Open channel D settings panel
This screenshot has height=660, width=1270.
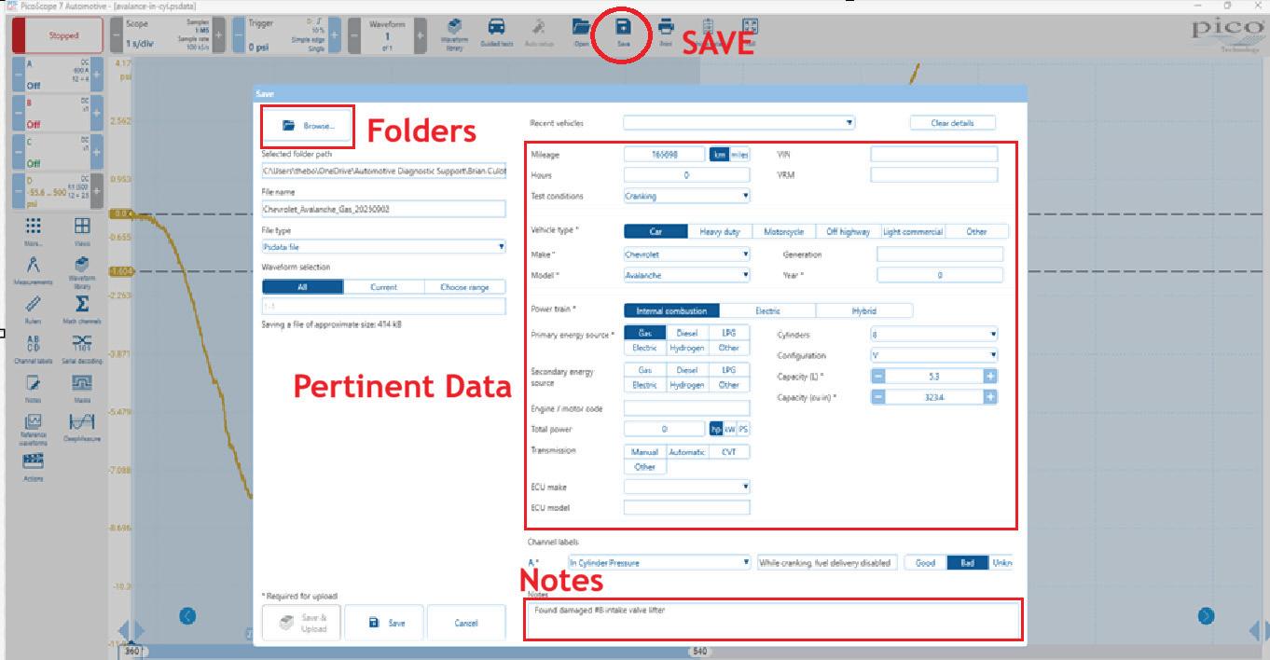click(x=57, y=191)
